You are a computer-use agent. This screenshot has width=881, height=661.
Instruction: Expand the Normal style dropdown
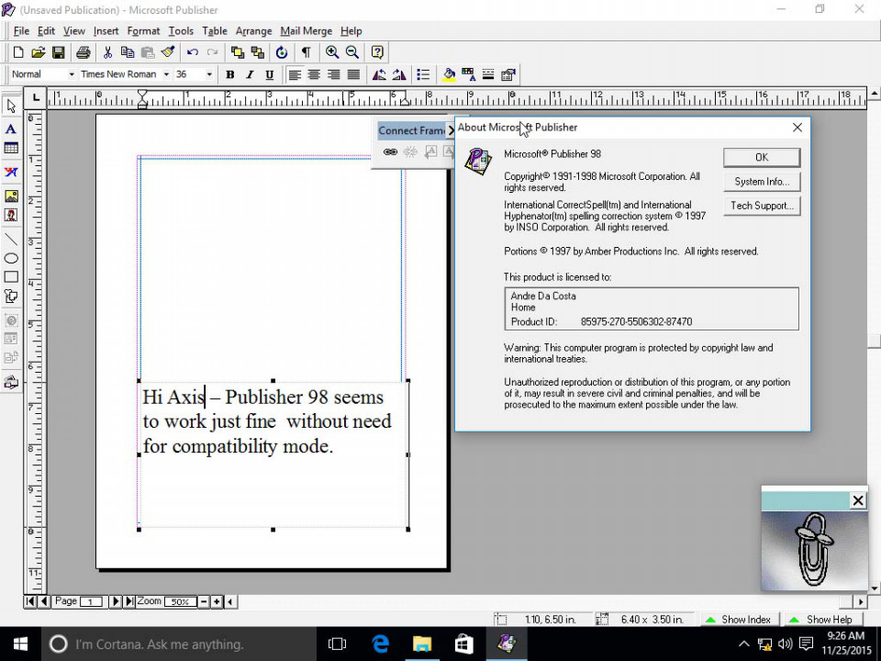pyautogui.click(x=72, y=74)
